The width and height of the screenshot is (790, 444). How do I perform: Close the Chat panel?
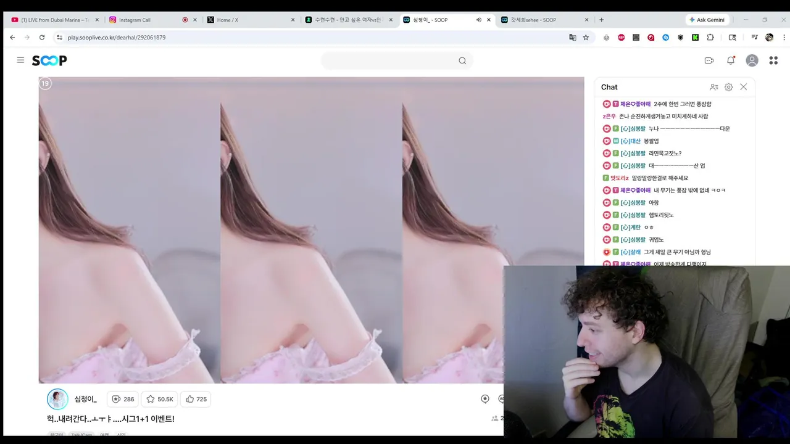[744, 87]
